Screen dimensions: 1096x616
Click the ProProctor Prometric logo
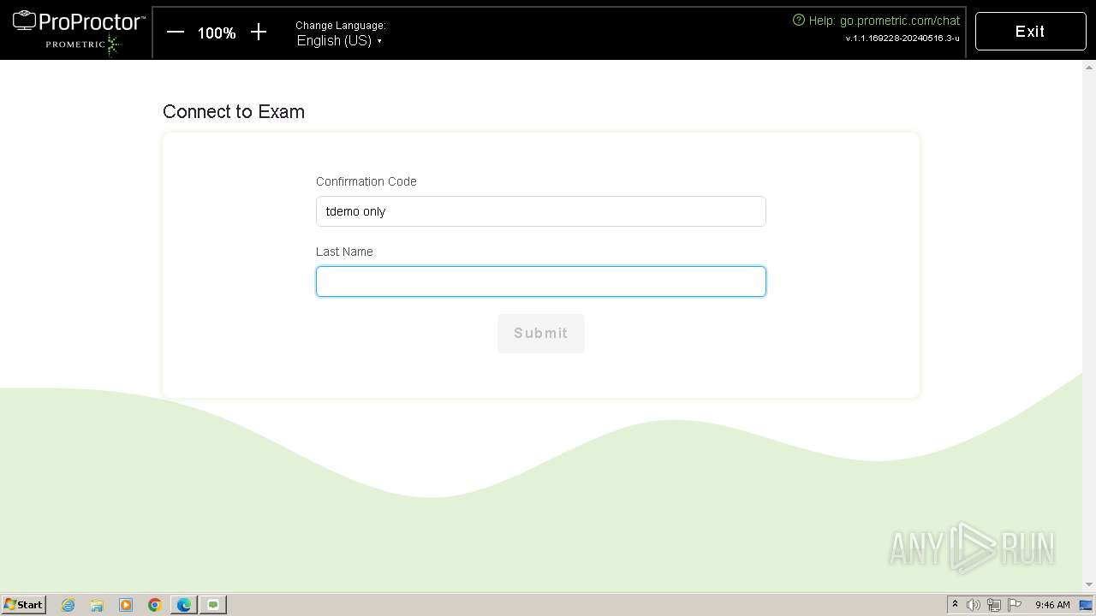[x=79, y=32]
